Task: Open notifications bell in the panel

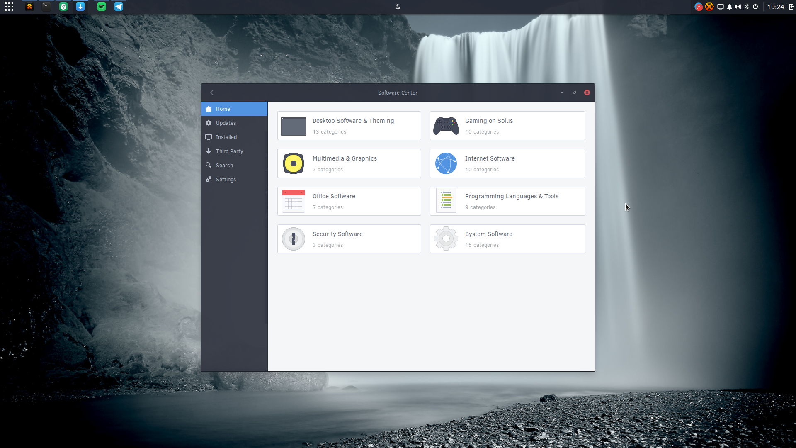Action: [x=730, y=7]
